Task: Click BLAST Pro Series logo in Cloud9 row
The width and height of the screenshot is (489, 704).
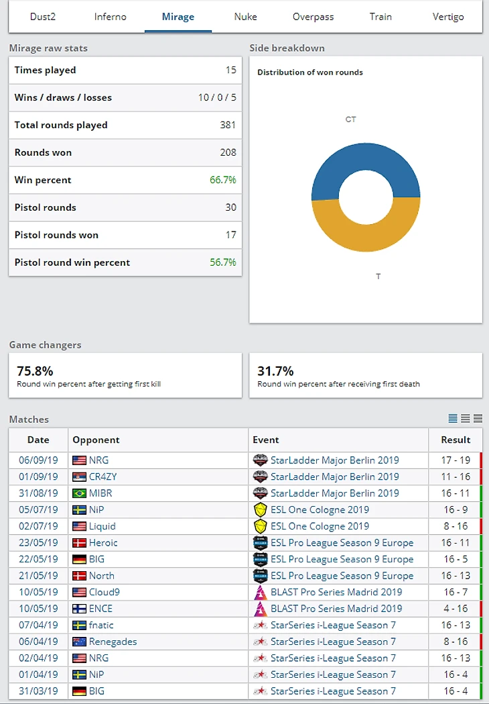Action: click(x=261, y=593)
